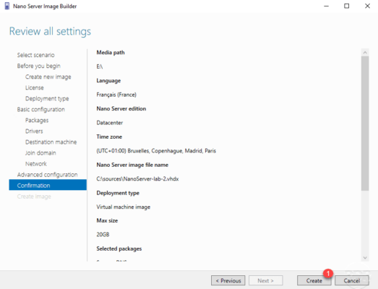Open the Before you begin step
Viewport: 378px width, 289px height.
pyautogui.click(x=38, y=66)
